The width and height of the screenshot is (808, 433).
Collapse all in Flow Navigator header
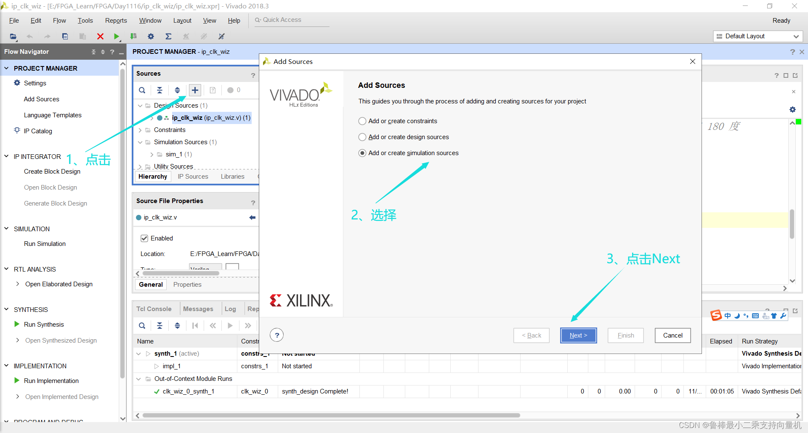[93, 52]
